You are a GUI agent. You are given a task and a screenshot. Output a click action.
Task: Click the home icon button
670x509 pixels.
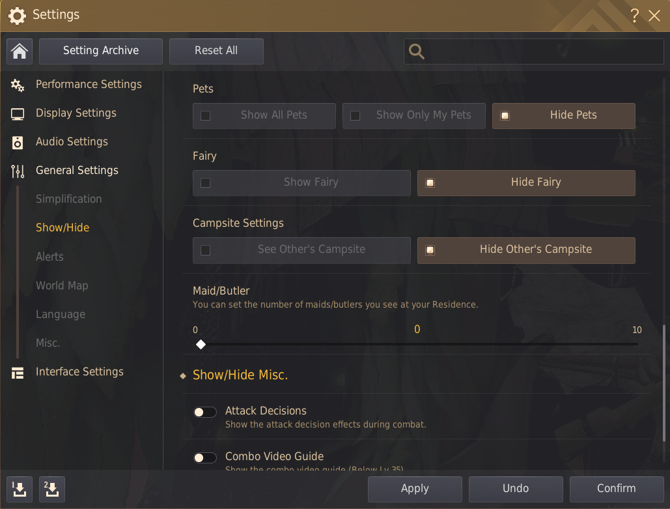click(x=20, y=51)
